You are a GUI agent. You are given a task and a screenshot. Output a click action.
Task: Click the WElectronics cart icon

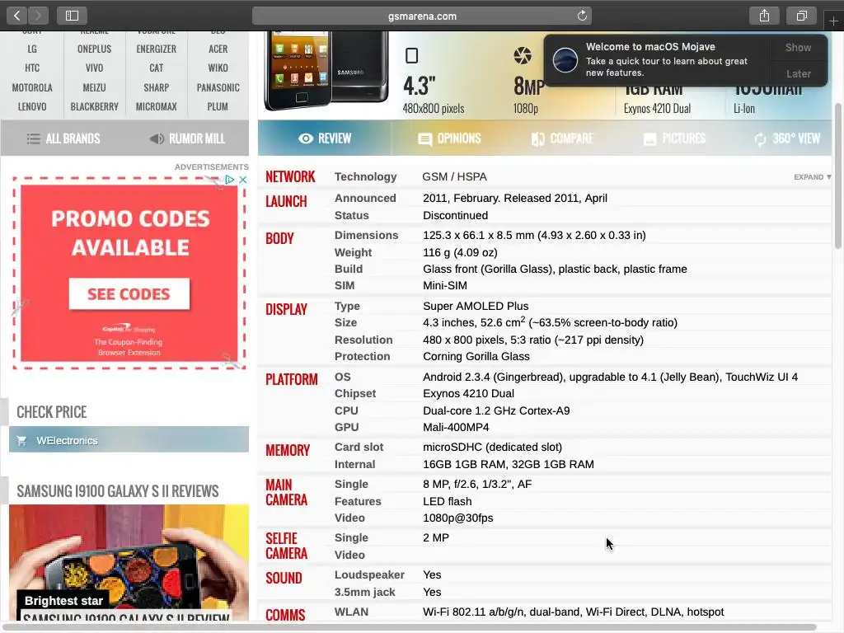[21, 441]
